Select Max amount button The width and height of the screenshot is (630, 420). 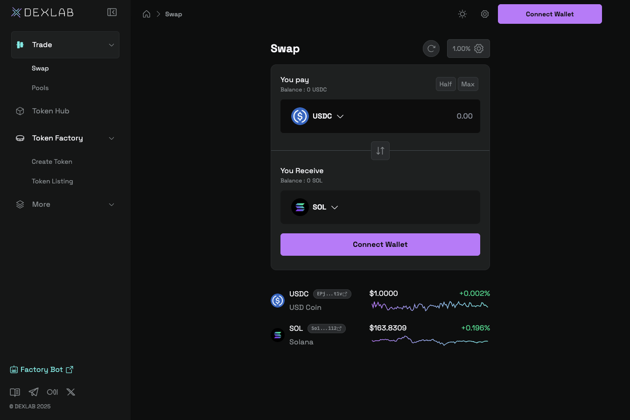point(468,84)
